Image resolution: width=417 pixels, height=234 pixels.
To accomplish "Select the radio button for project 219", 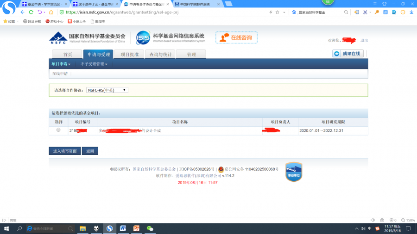I will tap(58, 130).
